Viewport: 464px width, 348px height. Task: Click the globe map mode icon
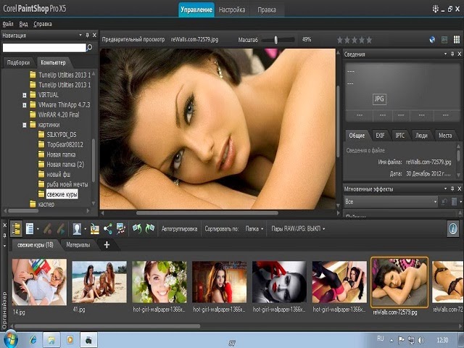click(432, 40)
